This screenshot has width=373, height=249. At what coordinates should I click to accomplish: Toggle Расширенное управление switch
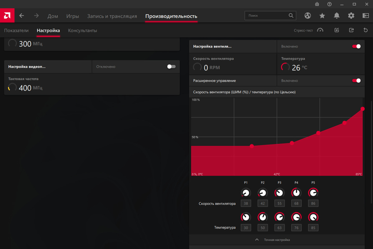(x=356, y=81)
